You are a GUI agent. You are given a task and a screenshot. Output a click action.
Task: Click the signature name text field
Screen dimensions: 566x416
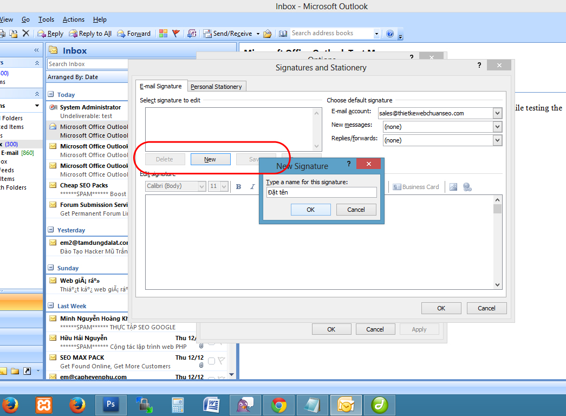pyautogui.click(x=322, y=192)
